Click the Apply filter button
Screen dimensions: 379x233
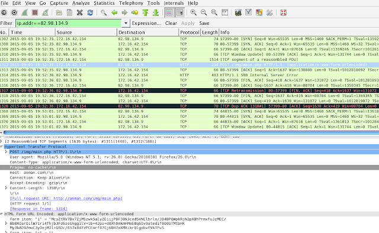coord(188,23)
